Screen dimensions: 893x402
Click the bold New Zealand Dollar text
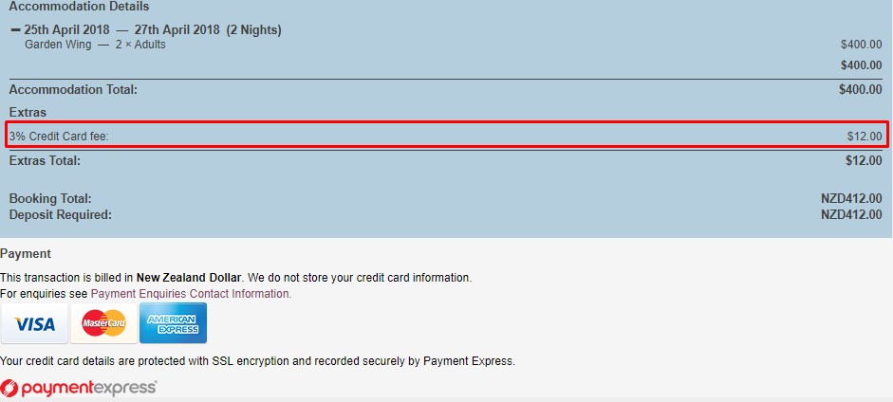pyautogui.click(x=190, y=278)
